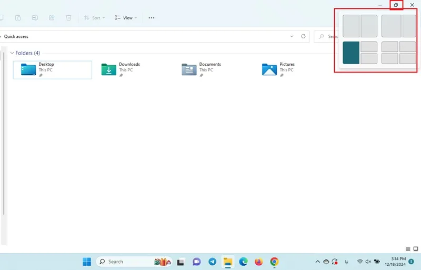The width and height of the screenshot is (421, 270).
Task: Choose the top-left half snap zone
Action: 351,26
